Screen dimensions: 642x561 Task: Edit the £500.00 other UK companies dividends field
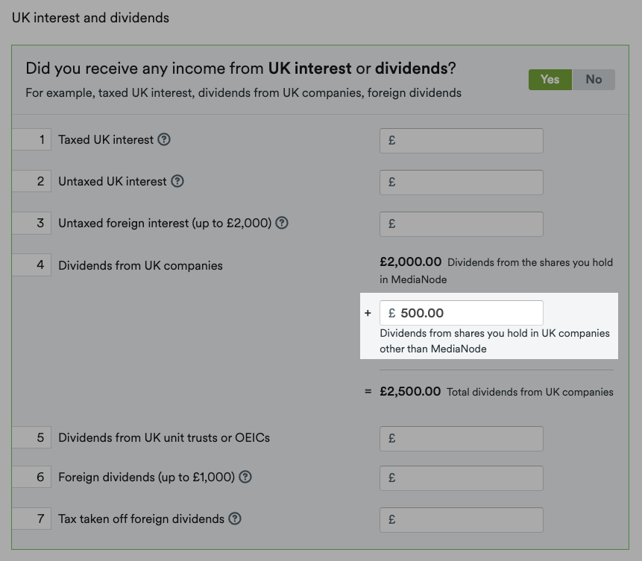pyautogui.click(x=461, y=313)
